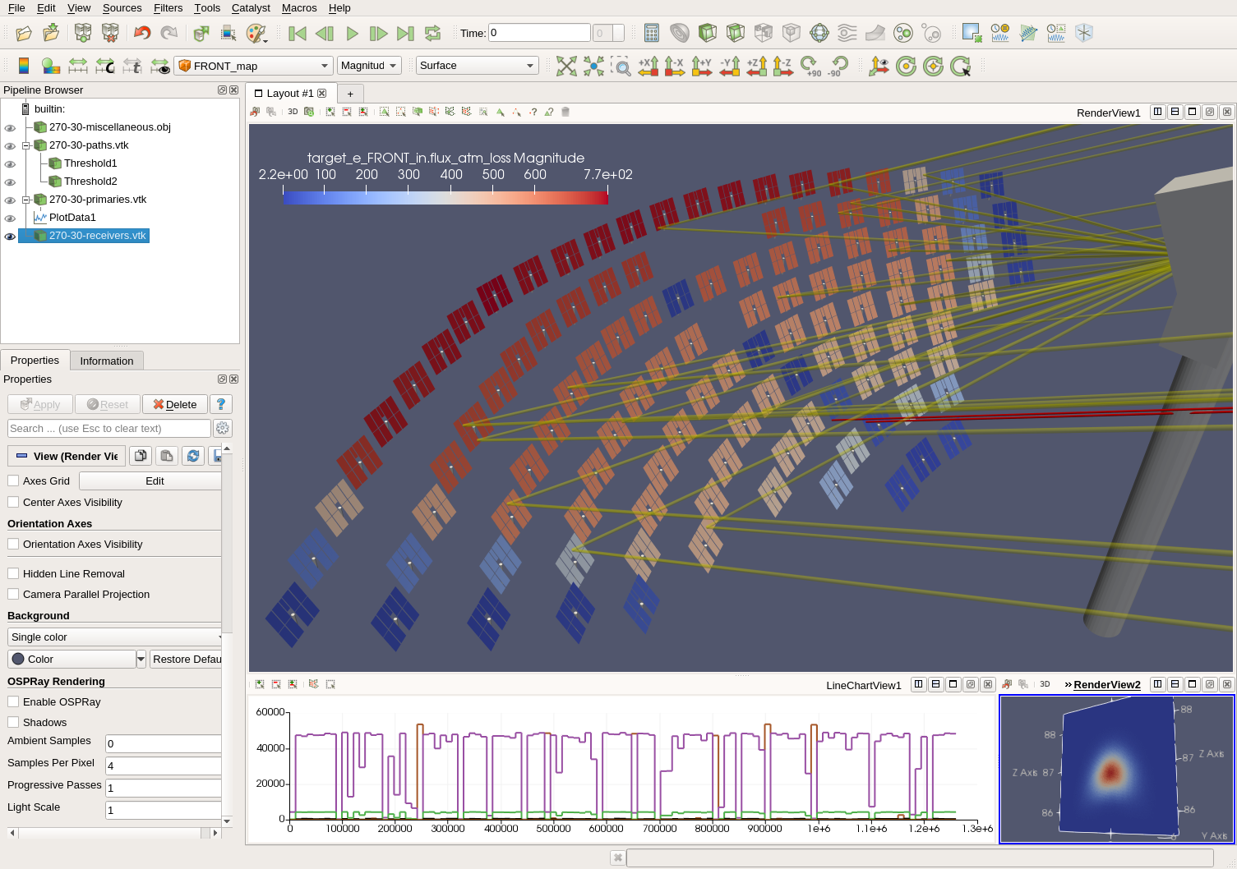Viewport: 1237px width, 869px height.
Task: Click the Open file folder icon
Action: (x=24, y=34)
